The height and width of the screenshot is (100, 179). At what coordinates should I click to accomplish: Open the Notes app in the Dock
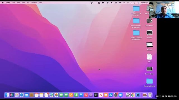[x=41, y=95]
